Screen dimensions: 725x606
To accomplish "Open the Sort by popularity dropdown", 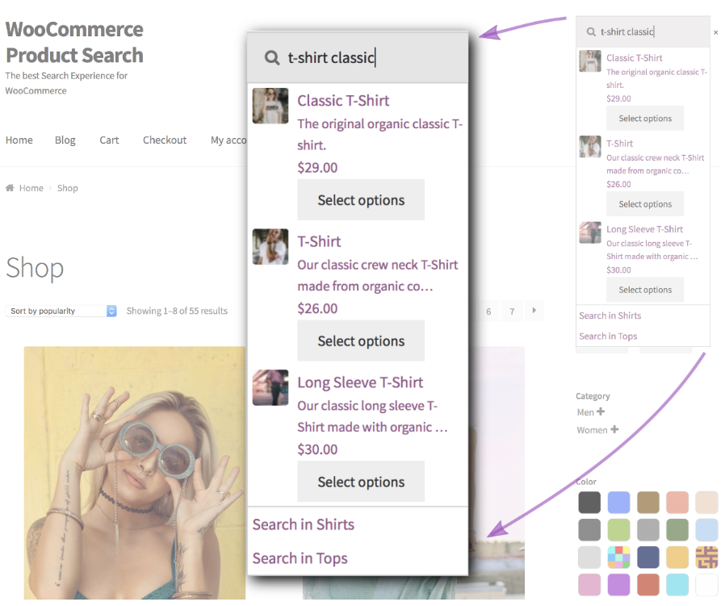I will tap(61, 311).
